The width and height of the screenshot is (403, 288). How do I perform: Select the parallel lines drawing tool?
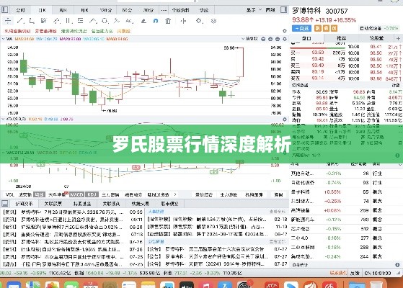tap(68, 21)
